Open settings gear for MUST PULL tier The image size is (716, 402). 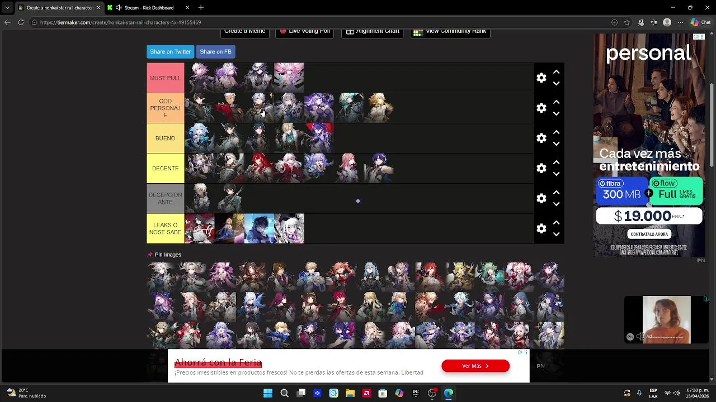541,78
